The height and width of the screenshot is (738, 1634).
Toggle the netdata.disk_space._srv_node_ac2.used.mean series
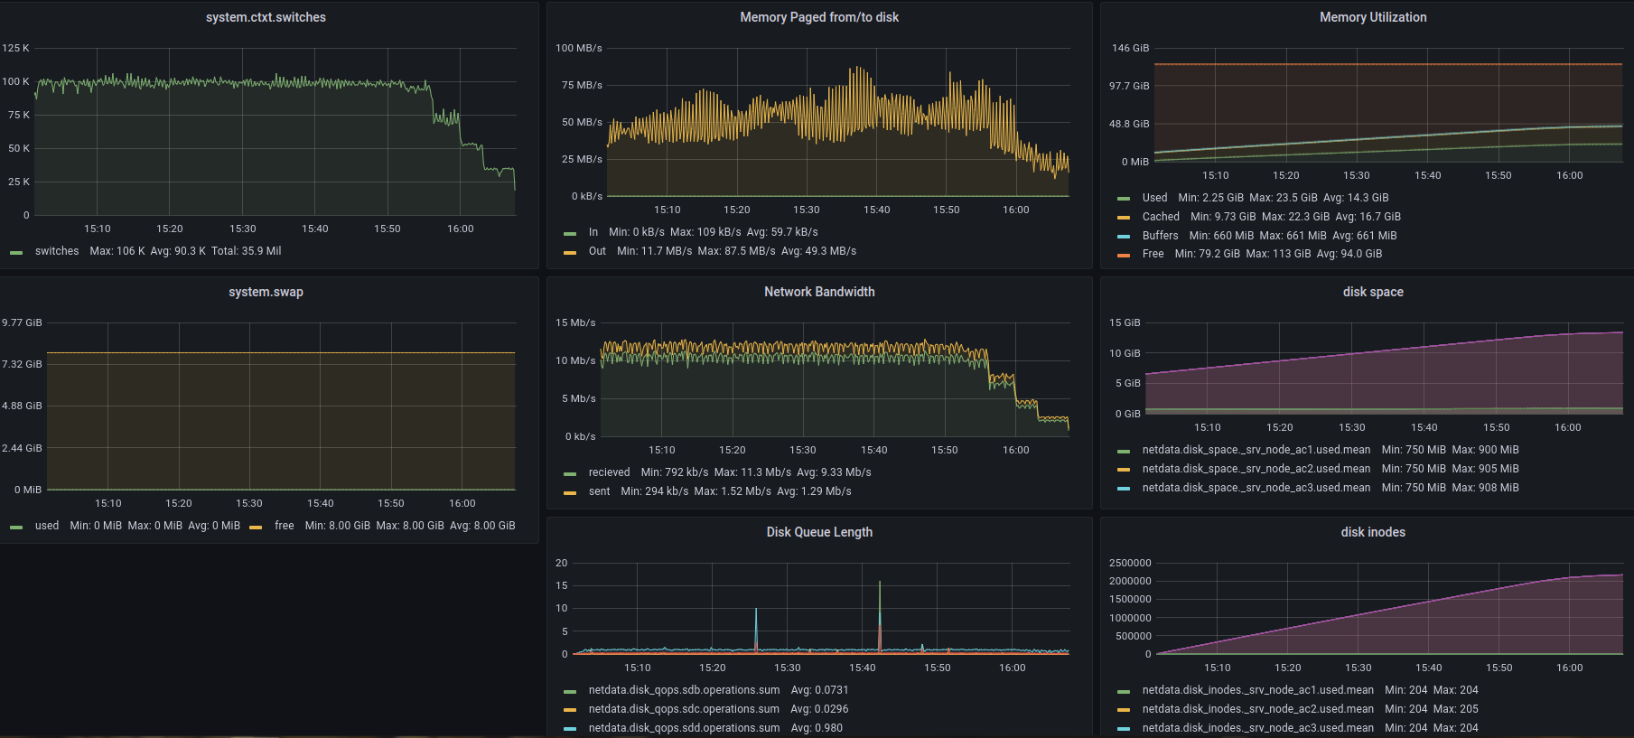point(1256,469)
